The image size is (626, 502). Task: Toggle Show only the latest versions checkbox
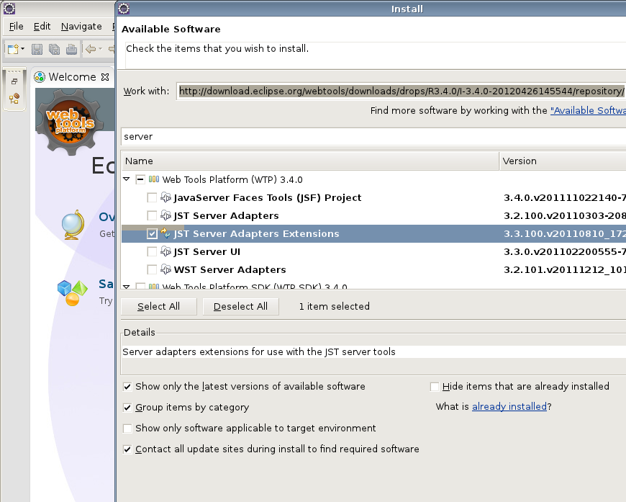pyautogui.click(x=127, y=387)
